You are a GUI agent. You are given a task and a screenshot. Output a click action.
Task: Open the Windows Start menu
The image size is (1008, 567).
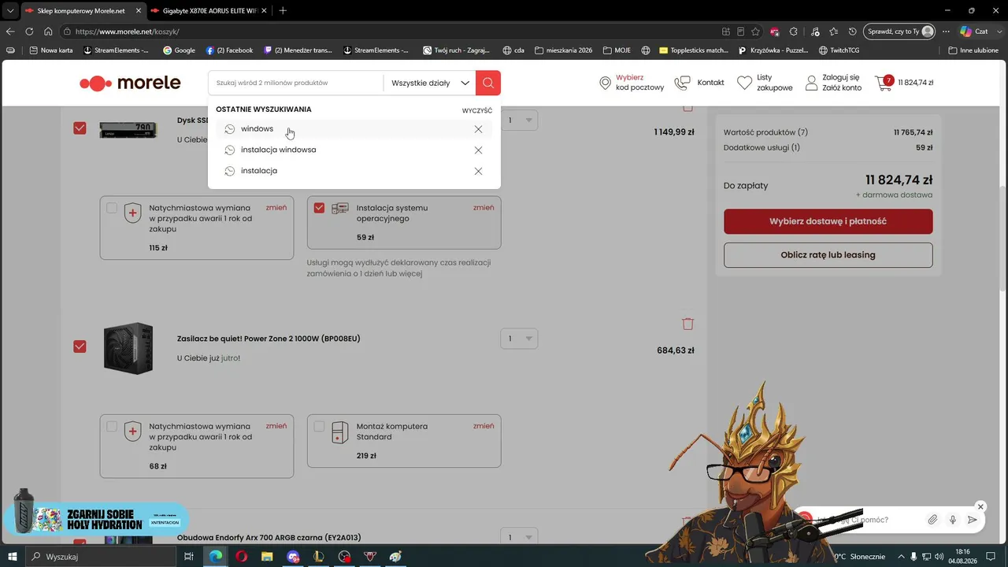(13, 557)
